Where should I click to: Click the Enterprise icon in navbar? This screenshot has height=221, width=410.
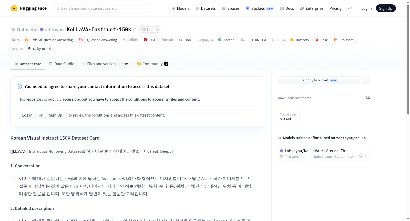coord(302,8)
